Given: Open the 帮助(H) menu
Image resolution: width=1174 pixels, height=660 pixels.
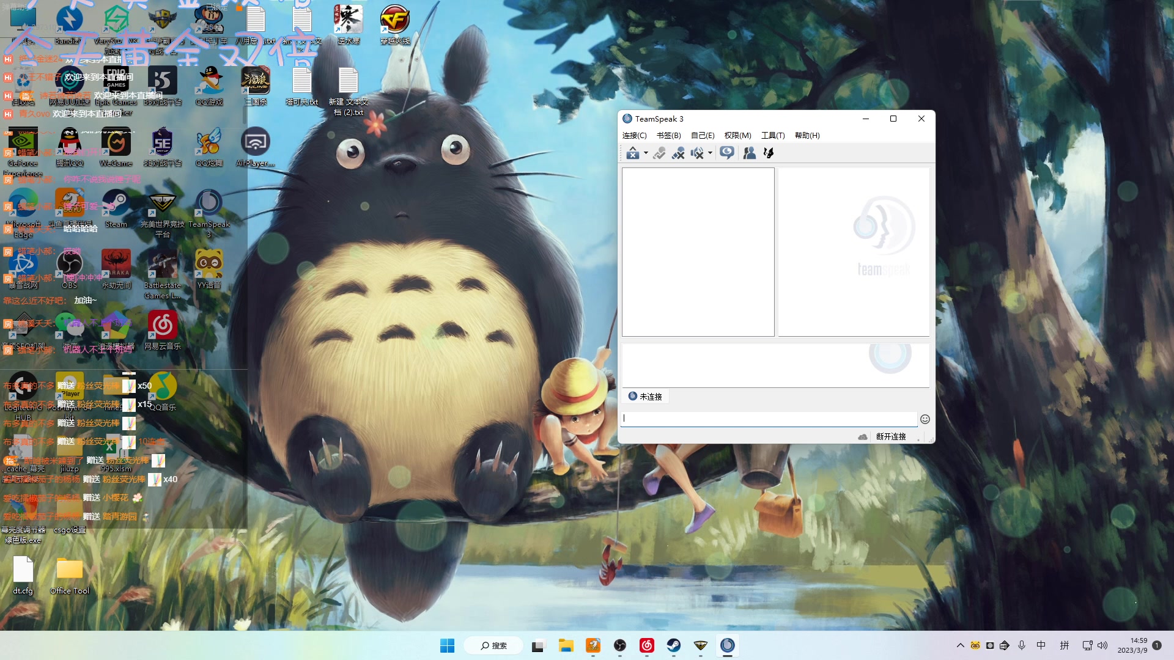Looking at the screenshot, I should pyautogui.click(x=807, y=136).
